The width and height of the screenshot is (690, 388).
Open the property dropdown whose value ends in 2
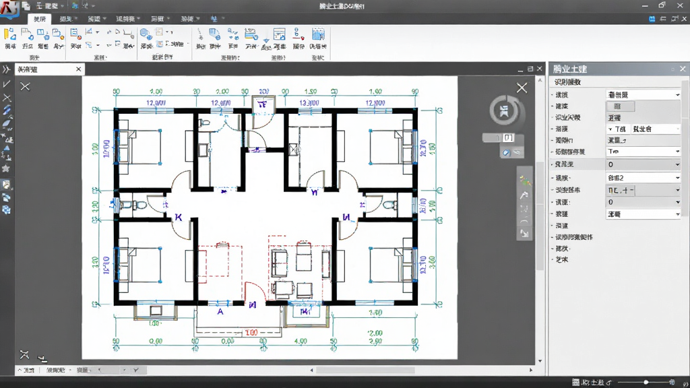[644, 178]
